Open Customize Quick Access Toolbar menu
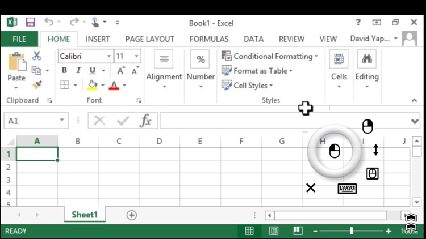The image size is (426, 239). 118,23
